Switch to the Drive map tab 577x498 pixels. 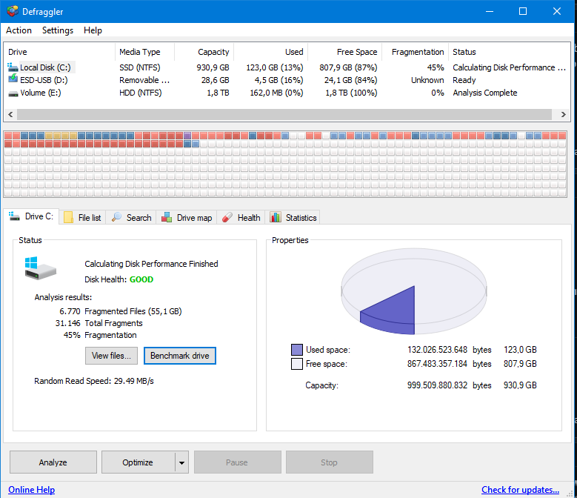coord(187,218)
